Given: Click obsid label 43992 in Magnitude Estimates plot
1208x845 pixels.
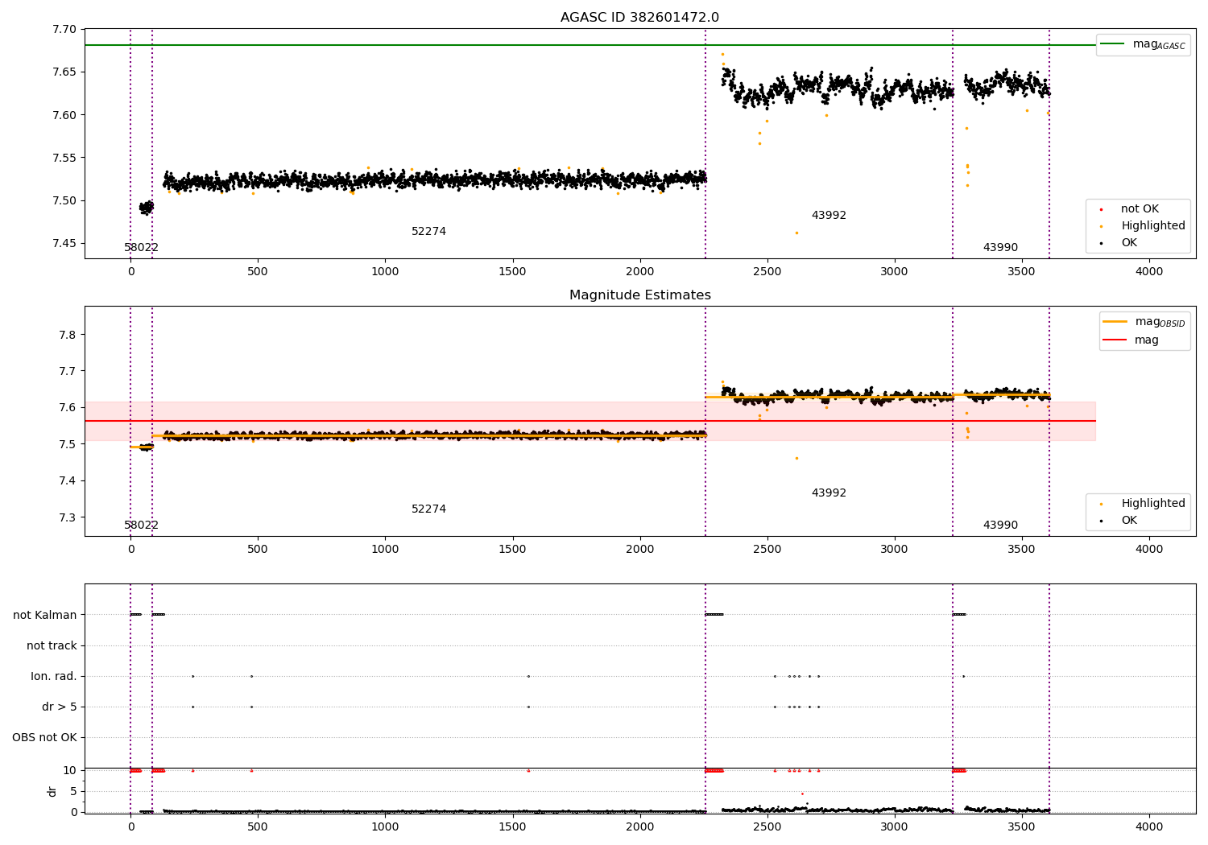Looking at the screenshot, I should click(829, 493).
